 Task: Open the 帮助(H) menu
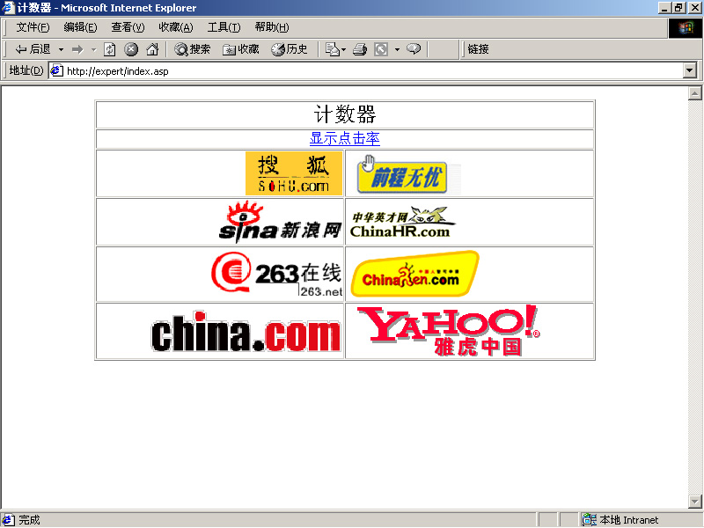272,27
